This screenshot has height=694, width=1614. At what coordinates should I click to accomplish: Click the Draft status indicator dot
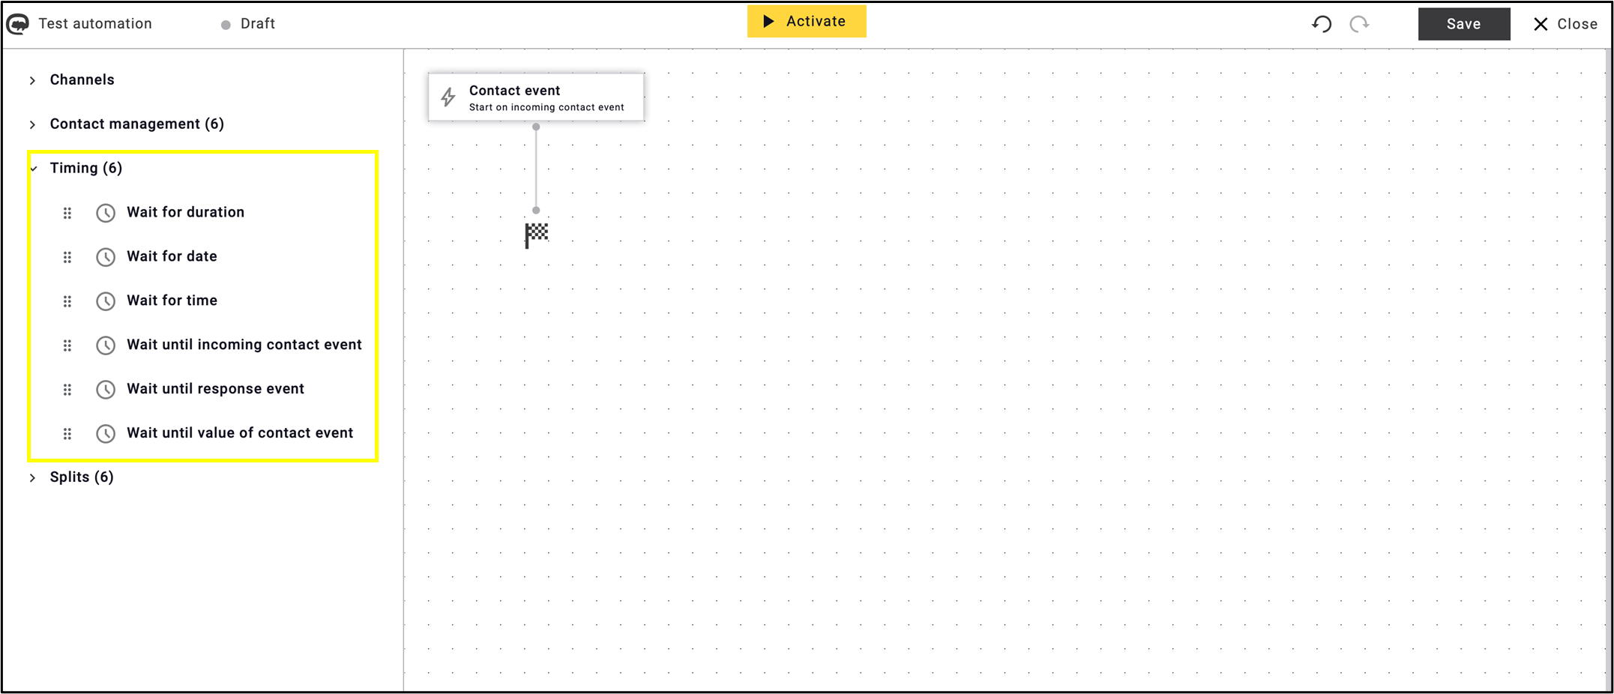pos(224,24)
